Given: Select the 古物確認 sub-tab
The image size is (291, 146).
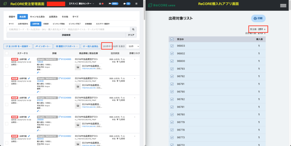Looking at the screenshot, I should pos(88,24).
